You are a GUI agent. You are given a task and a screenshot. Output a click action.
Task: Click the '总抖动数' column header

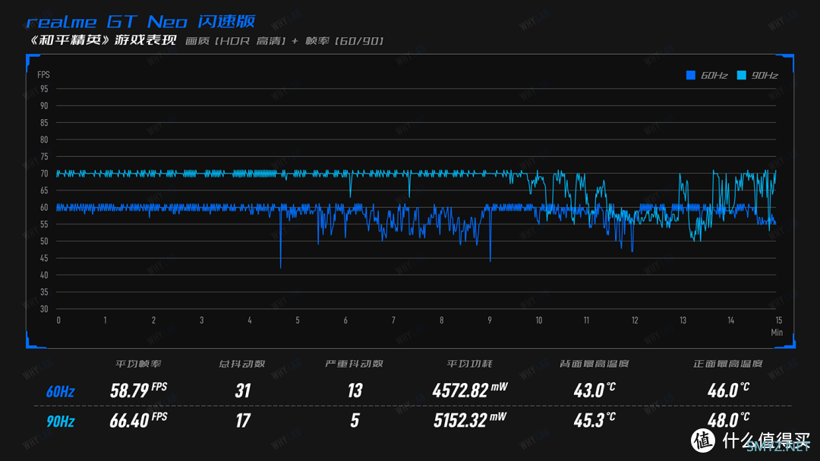coord(241,364)
